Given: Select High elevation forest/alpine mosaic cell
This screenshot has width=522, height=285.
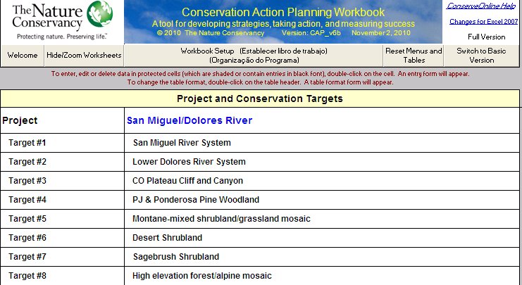Looking at the screenshot, I should click(x=322, y=276).
